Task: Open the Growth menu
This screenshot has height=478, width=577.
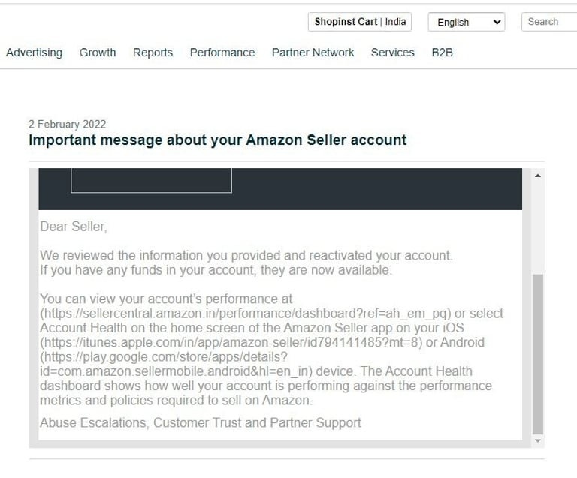Action: [98, 53]
